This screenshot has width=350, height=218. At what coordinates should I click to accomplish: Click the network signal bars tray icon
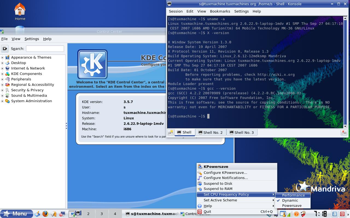coord(289,214)
